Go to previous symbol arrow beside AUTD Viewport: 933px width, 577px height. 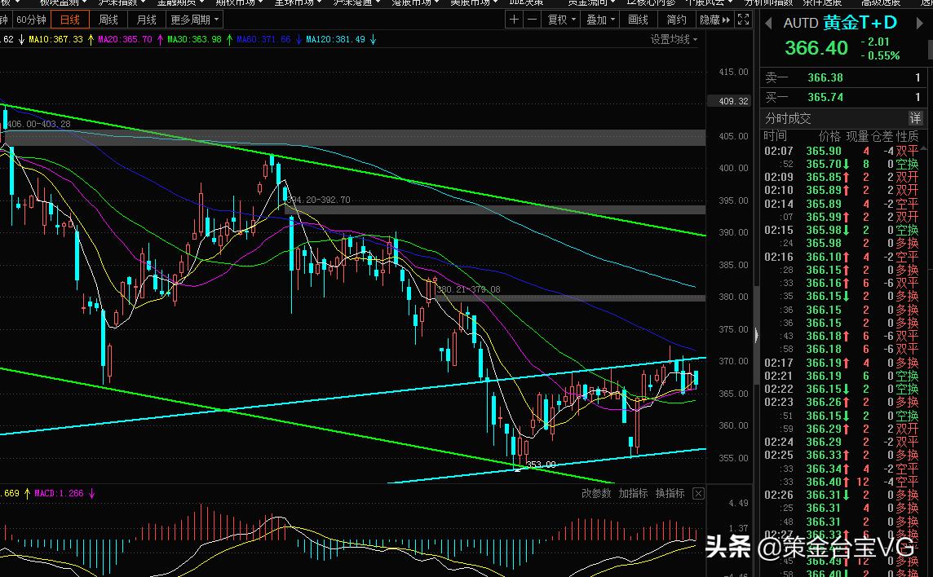pyautogui.click(x=768, y=23)
